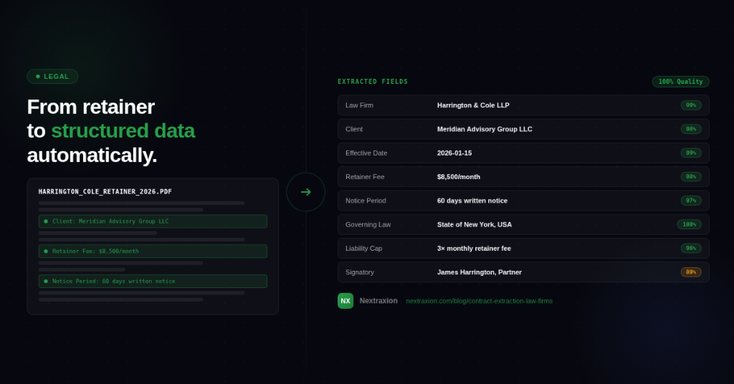The image size is (734, 384).
Task: Select 'Harrington & Cole LLP' value
Action: (x=473, y=105)
